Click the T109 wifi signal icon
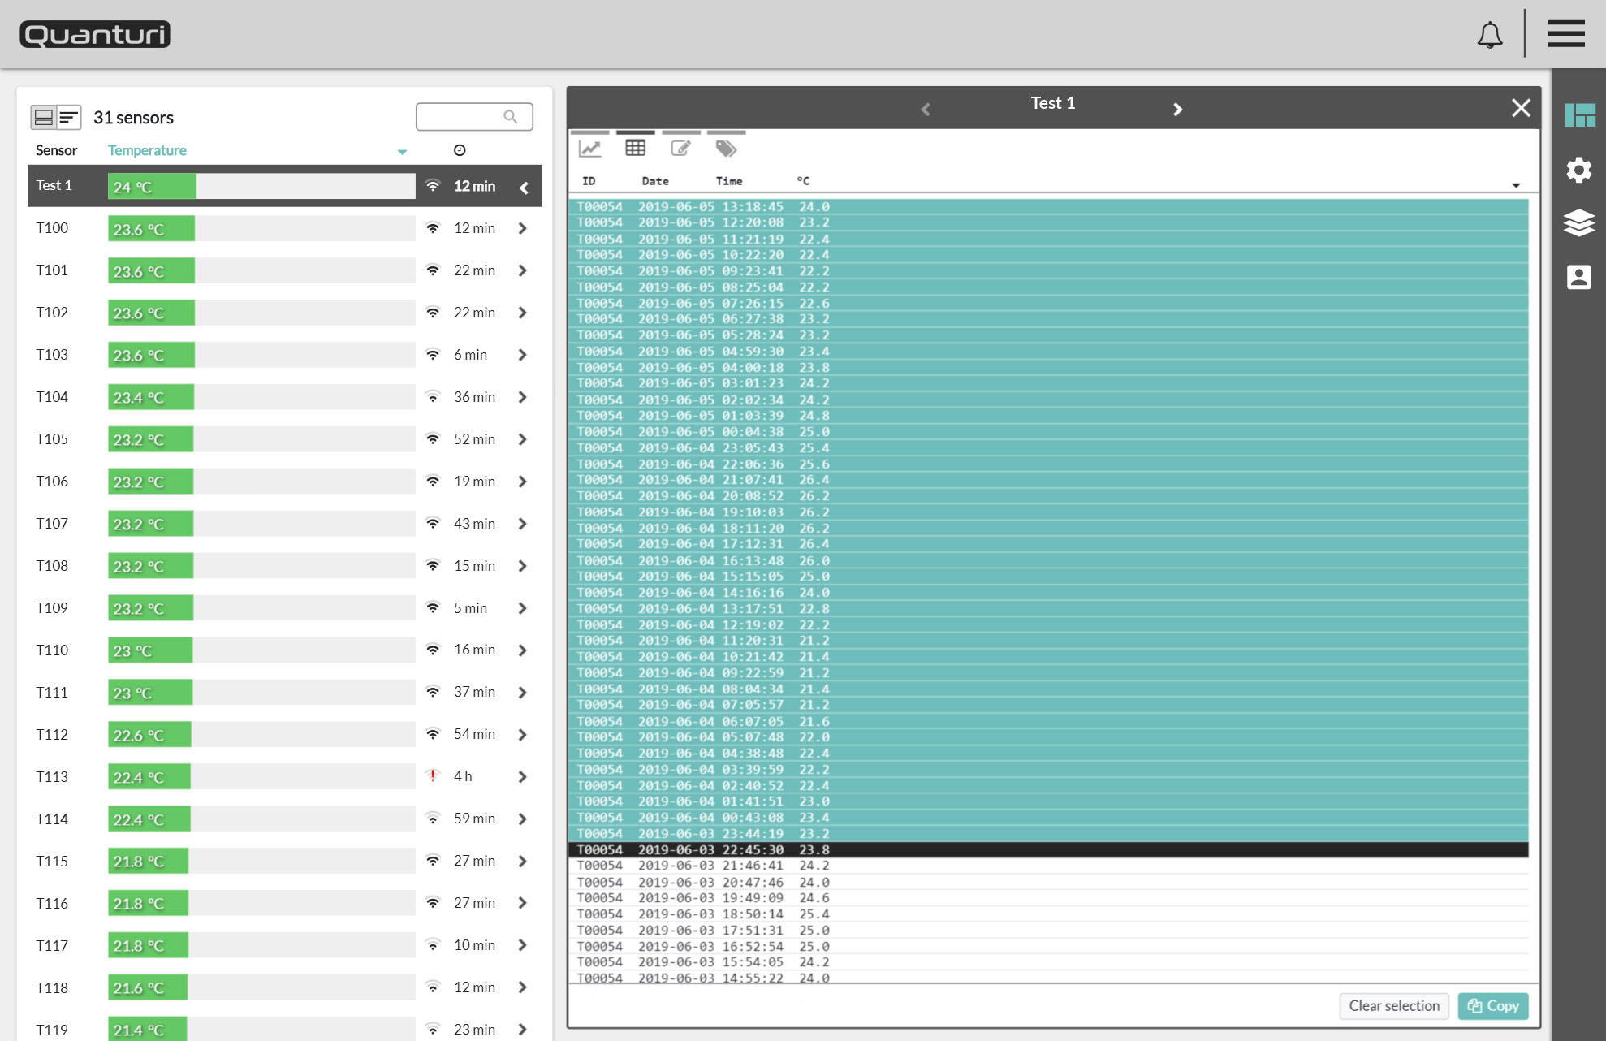1606x1041 pixels. 433,607
